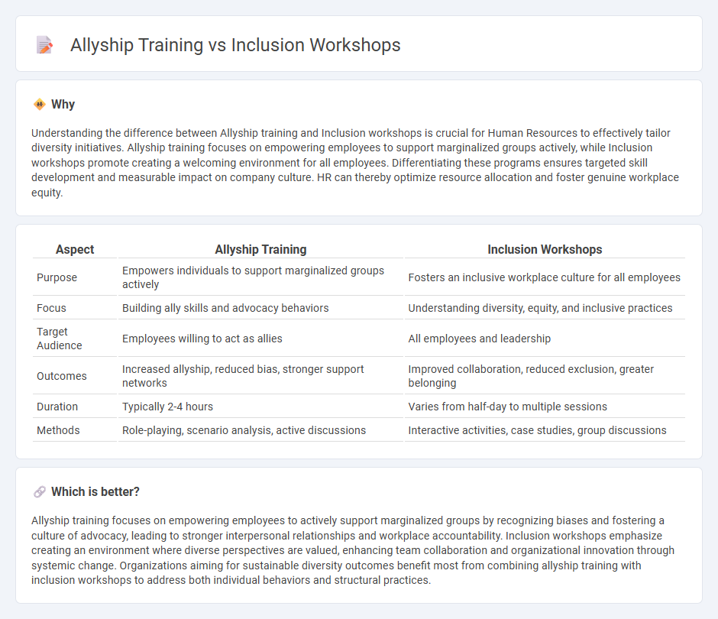Click the chain link icon beside Which is better?
The height and width of the screenshot is (619, 718).
click(x=40, y=491)
